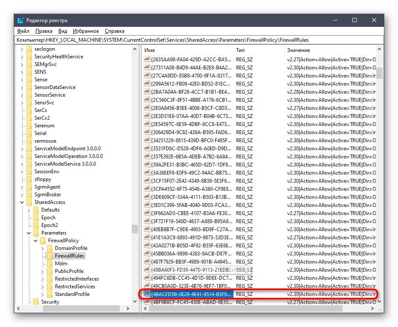The image size is (398, 327).
Task: Click string value icon for {487F7929-BB5F entry
Action: (x=147, y=261)
